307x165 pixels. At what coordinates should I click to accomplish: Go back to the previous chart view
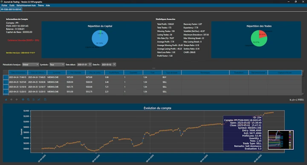pos(12,100)
